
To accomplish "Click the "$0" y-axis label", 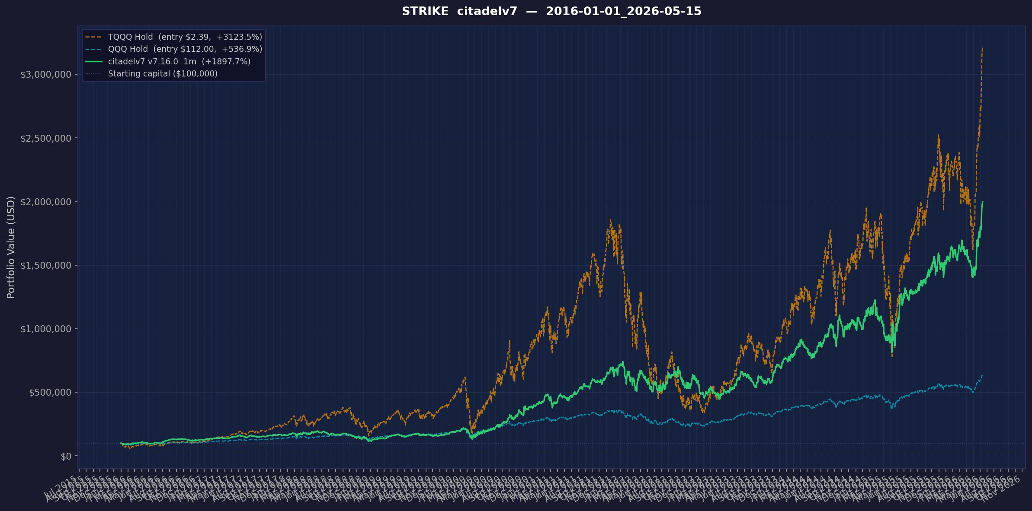I will (66, 456).
